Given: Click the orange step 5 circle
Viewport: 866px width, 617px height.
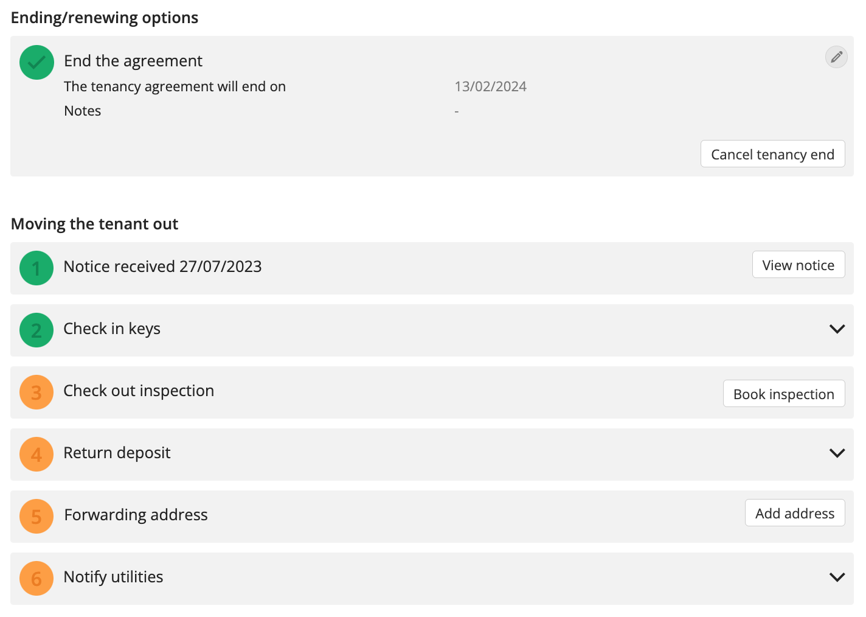Looking at the screenshot, I should [36, 517].
